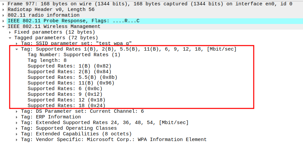Collapse Tagged parameters (72 bytes)
Screen dimensions: 303x149
coord(10,38)
